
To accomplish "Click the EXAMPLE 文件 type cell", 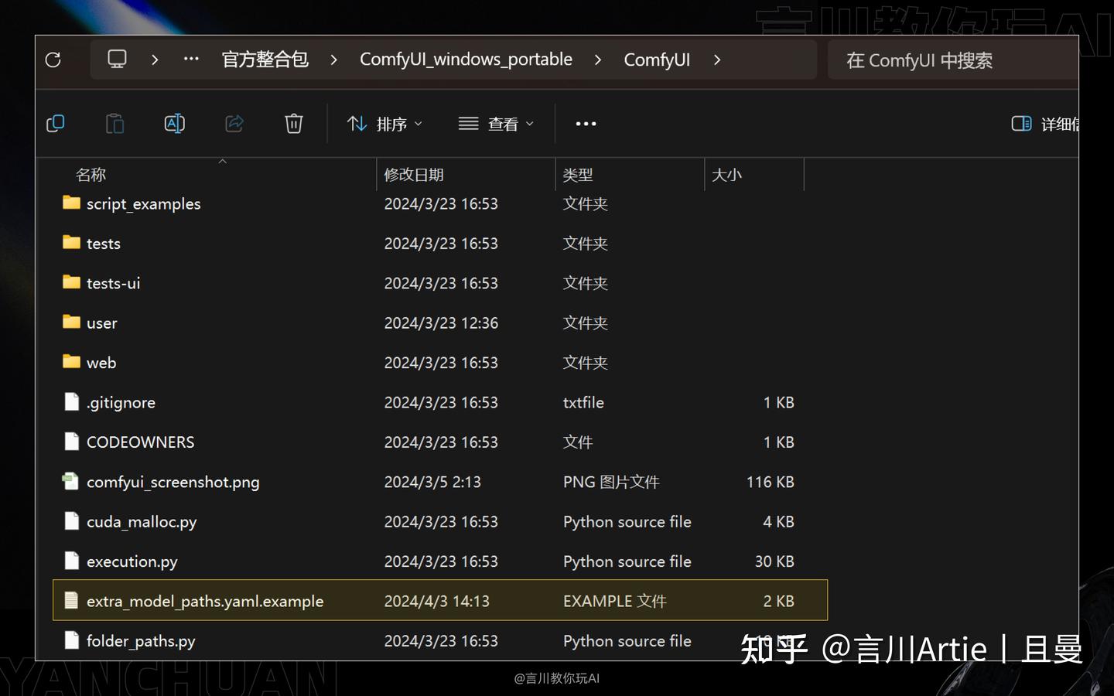I will (614, 602).
